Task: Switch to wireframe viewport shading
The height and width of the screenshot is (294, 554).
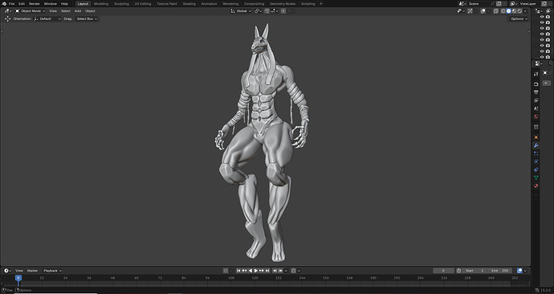Action: [x=503, y=11]
